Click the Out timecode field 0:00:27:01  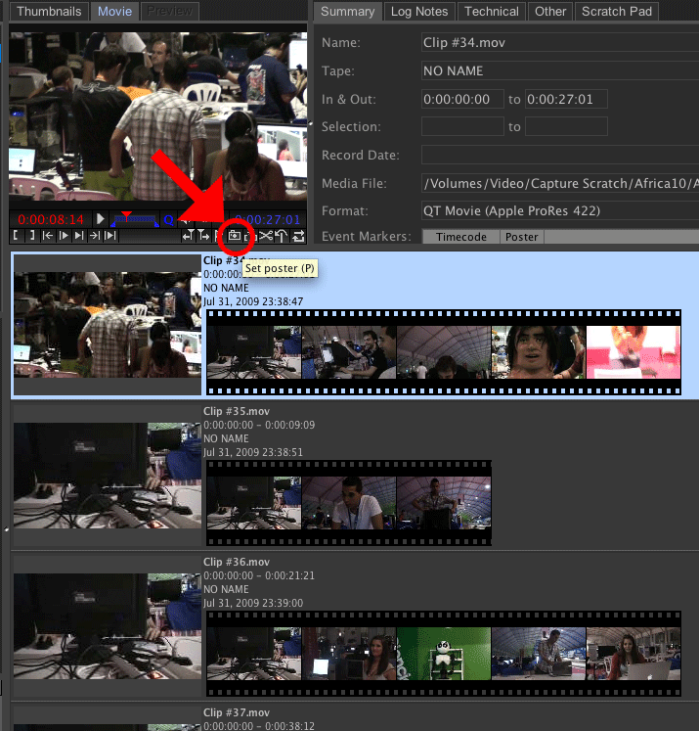pos(566,100)
